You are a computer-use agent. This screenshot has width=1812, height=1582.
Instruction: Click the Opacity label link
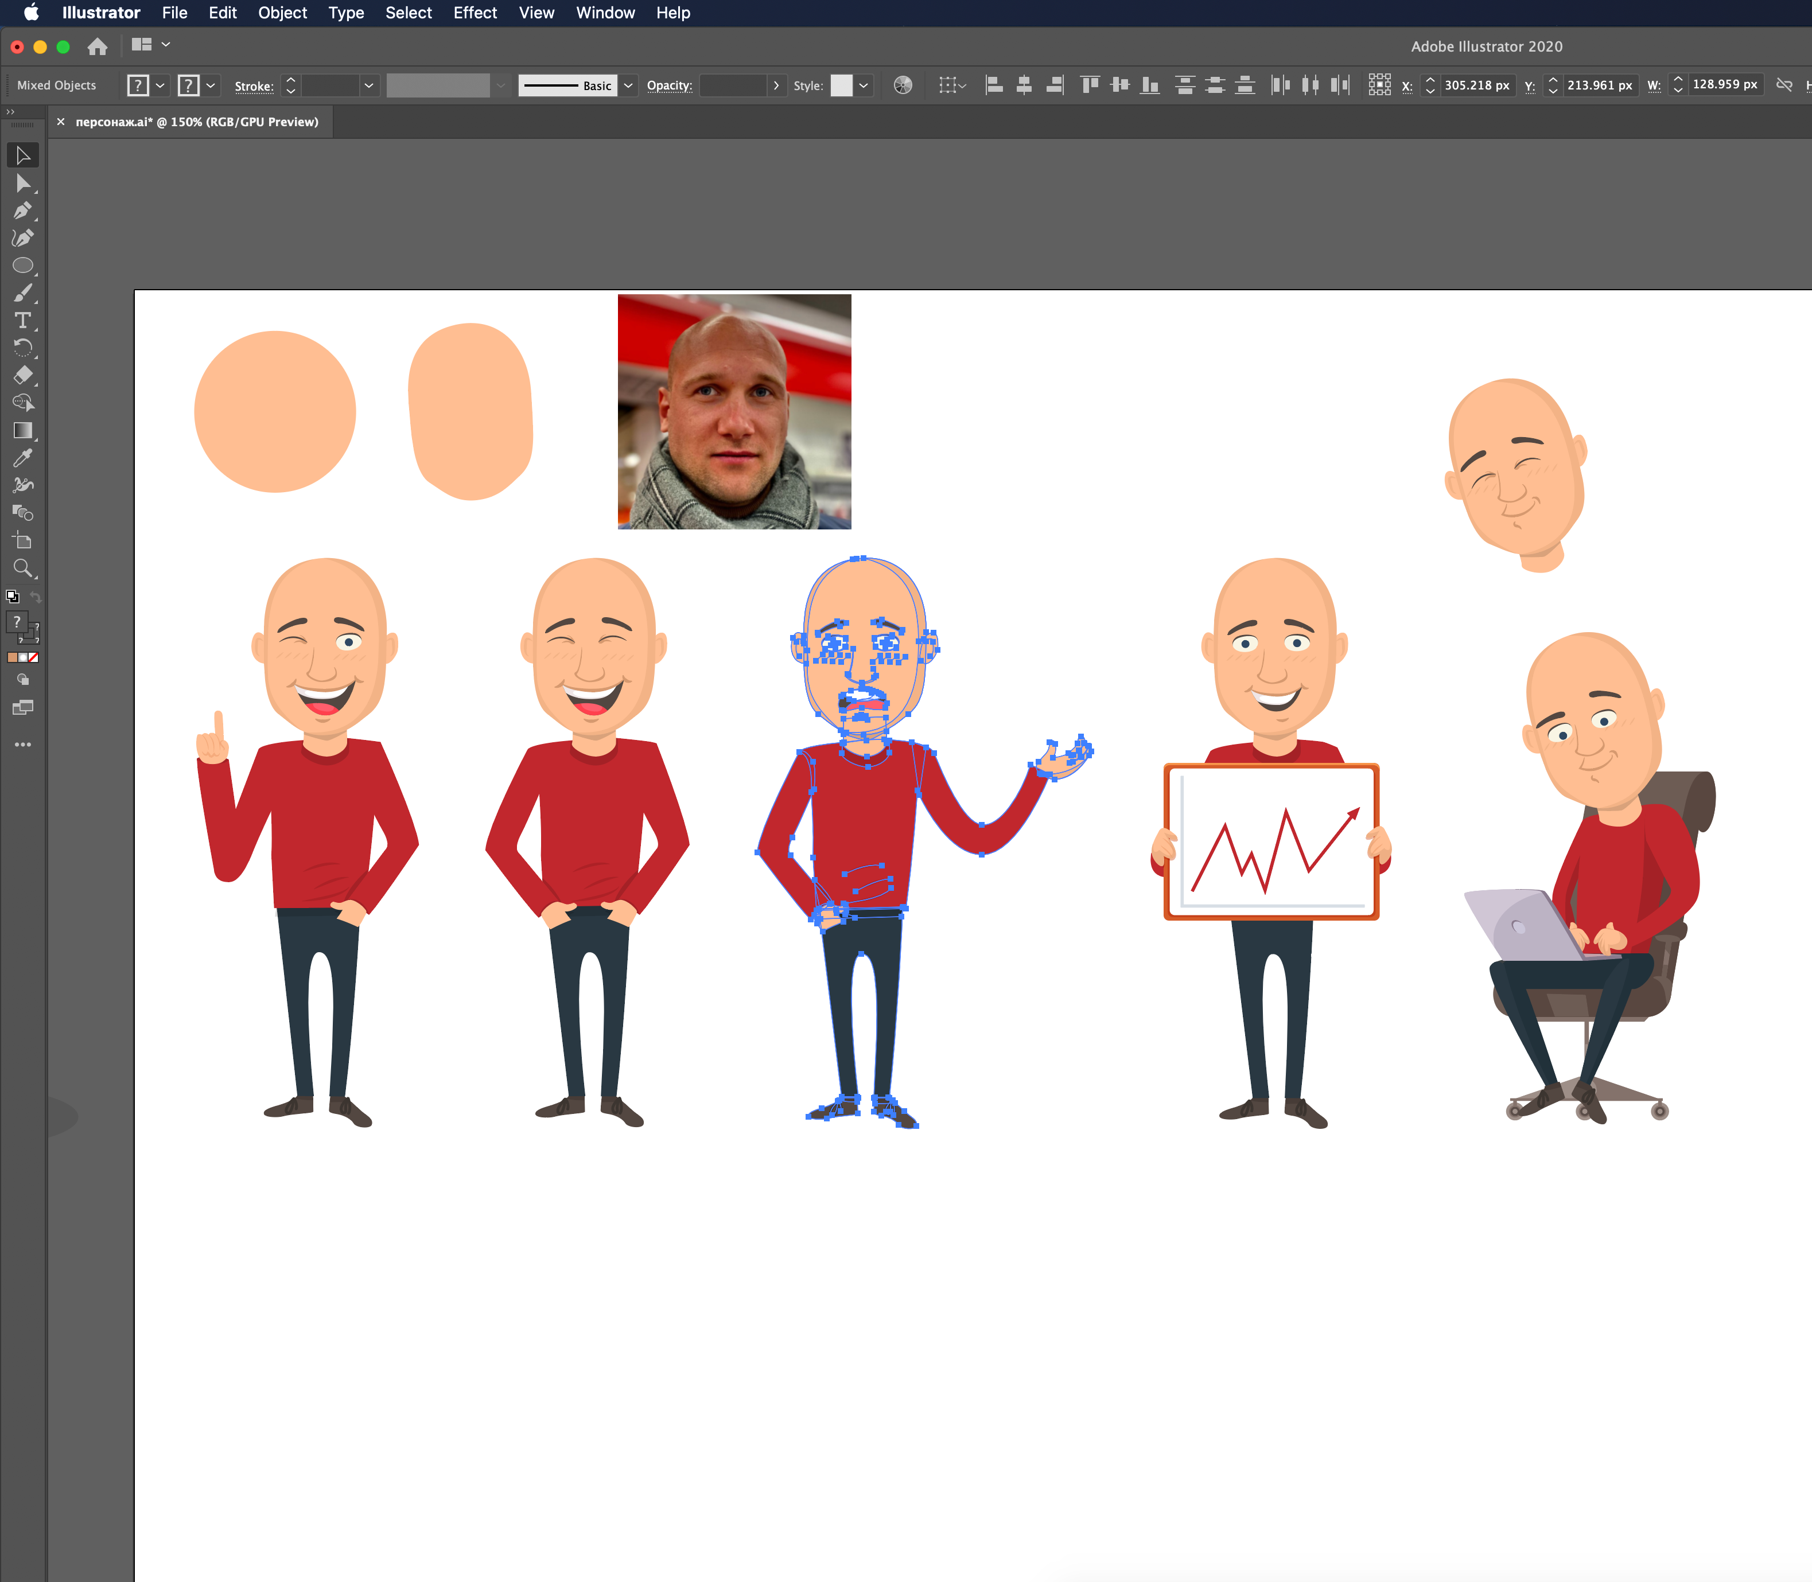[668, 85]
